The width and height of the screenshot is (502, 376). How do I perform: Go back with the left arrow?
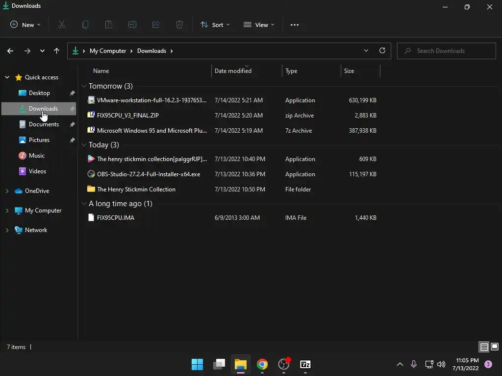click(10, 51)
